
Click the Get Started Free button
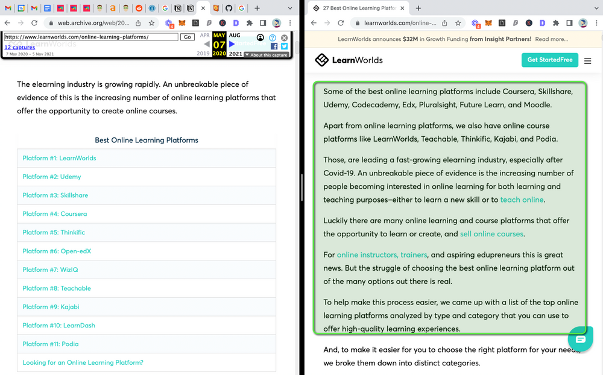pos(549,60)
